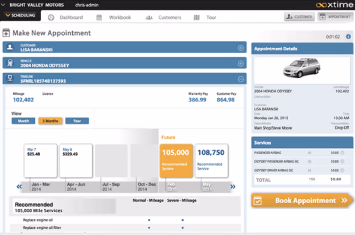Switch timeline view to Month
This screenshot has width=355, height=235.
pyautogui.click(x=23, y=121)
